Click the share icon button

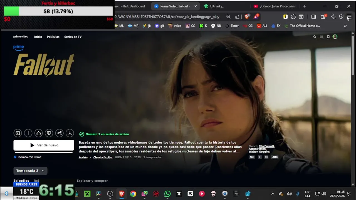(x=60, y=133)
